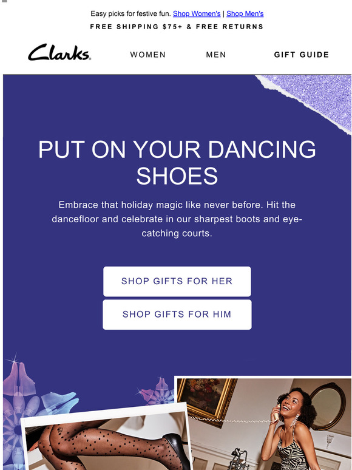Open the GIFT GUIDE navigation item
The height and width of the screenshot is (470, 352).
click(302, 55)
